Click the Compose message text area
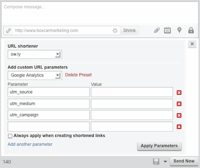Viewport: 200px width, 168px height. [x=100, y=13]
